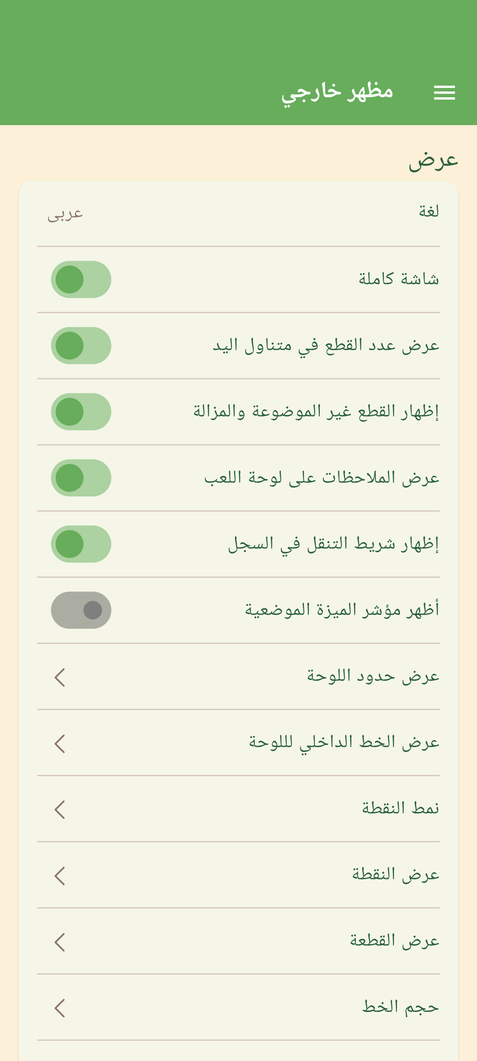477x1061 pixels.
Task: Click the لغة language label
Action: (x=428, y=212)
